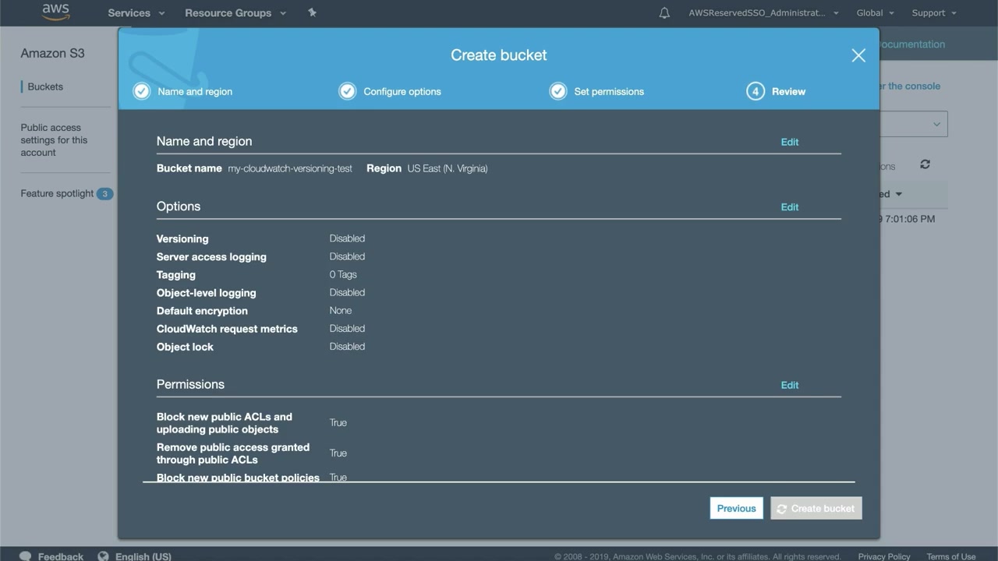The height and width of the screenshot is (561, 998).
Task: Open the Terms of Use link
Action: click(x=950, y=556)
